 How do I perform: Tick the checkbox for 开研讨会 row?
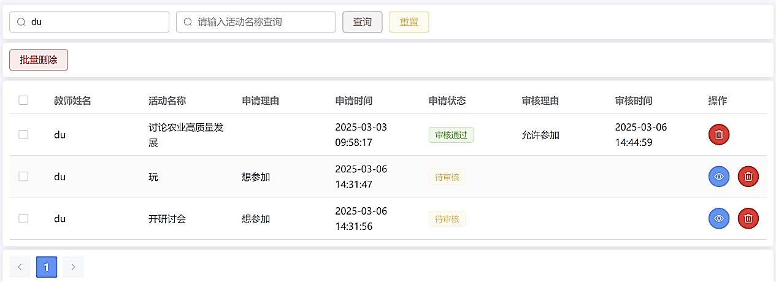pos(23,218)
